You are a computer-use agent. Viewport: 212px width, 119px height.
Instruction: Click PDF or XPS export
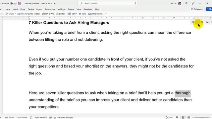[48, 14]
